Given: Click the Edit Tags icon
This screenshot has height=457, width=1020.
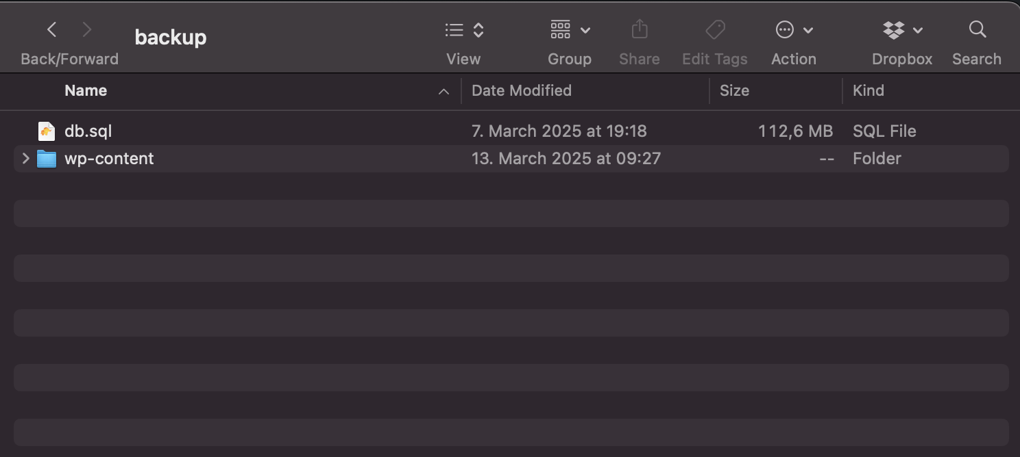Looking at the screenshot, I should (715, 29).
